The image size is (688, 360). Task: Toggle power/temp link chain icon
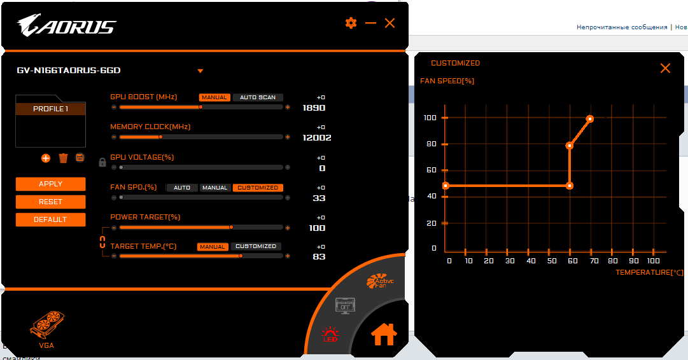[102, 242]
